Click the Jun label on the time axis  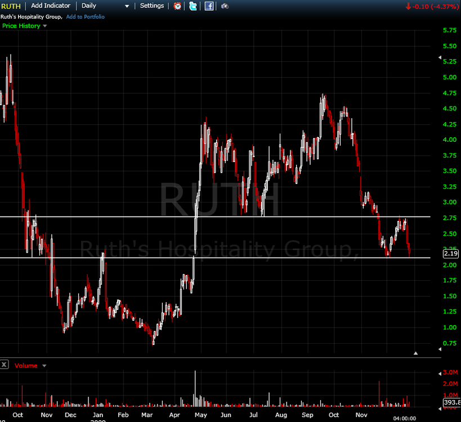coord(226,415)
